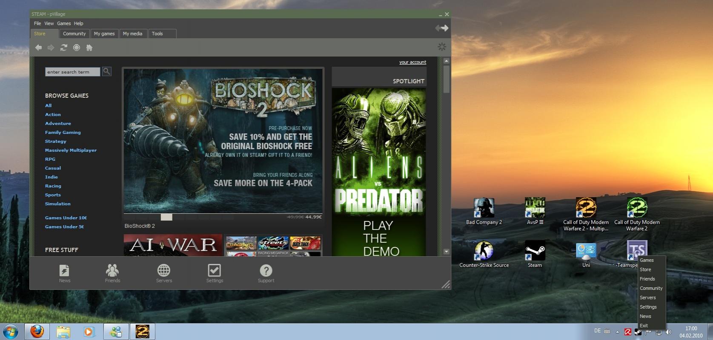Choose Exit in the tray context menu
Image resolution: width=713 pixels, height=340 pixels.
(x=651, y=326)
